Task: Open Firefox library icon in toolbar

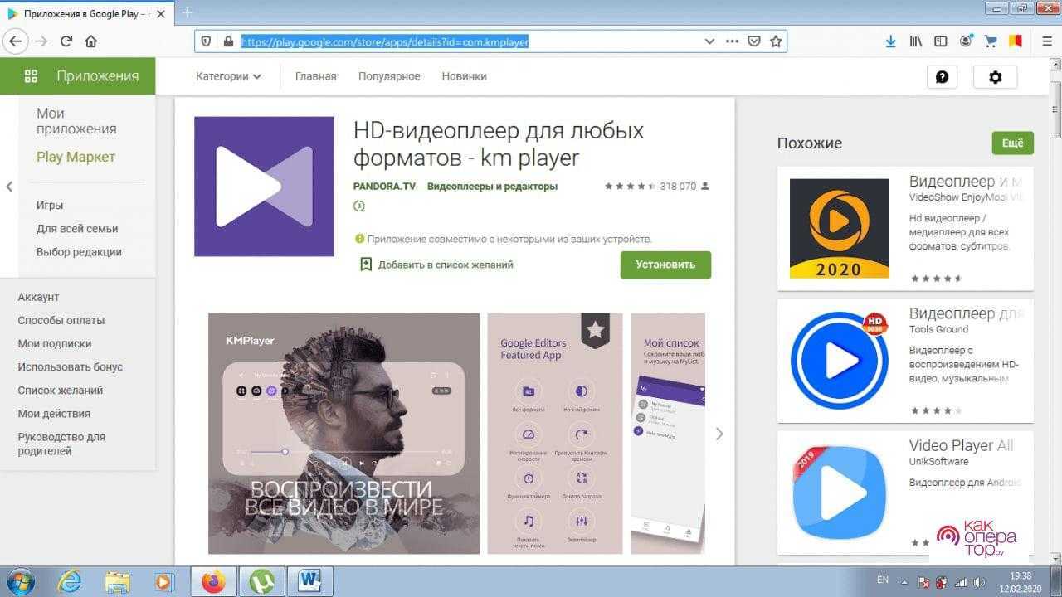Action: (915, 41)
